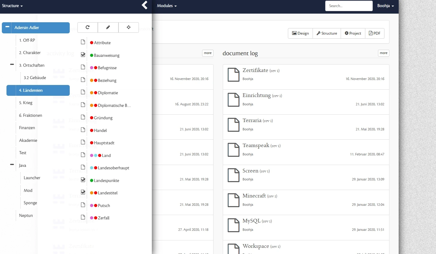Click more button for activity log

point(208,53)
